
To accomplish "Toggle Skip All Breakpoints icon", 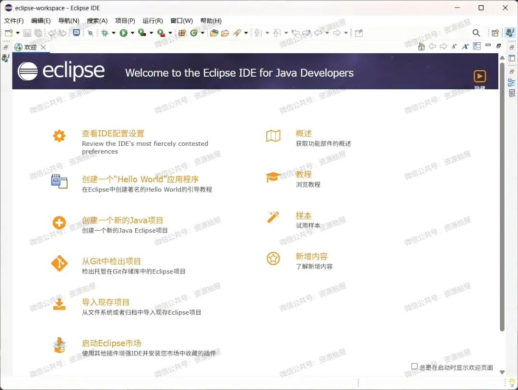I will (x=90, y=33).
